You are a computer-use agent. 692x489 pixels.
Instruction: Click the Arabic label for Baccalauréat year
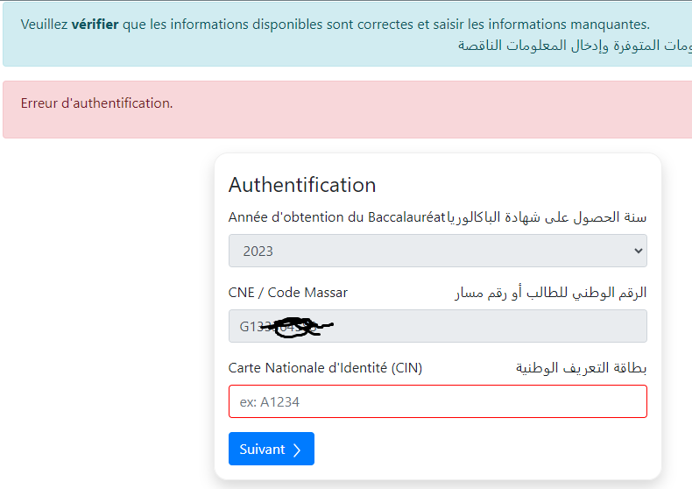tap(547, 217)
